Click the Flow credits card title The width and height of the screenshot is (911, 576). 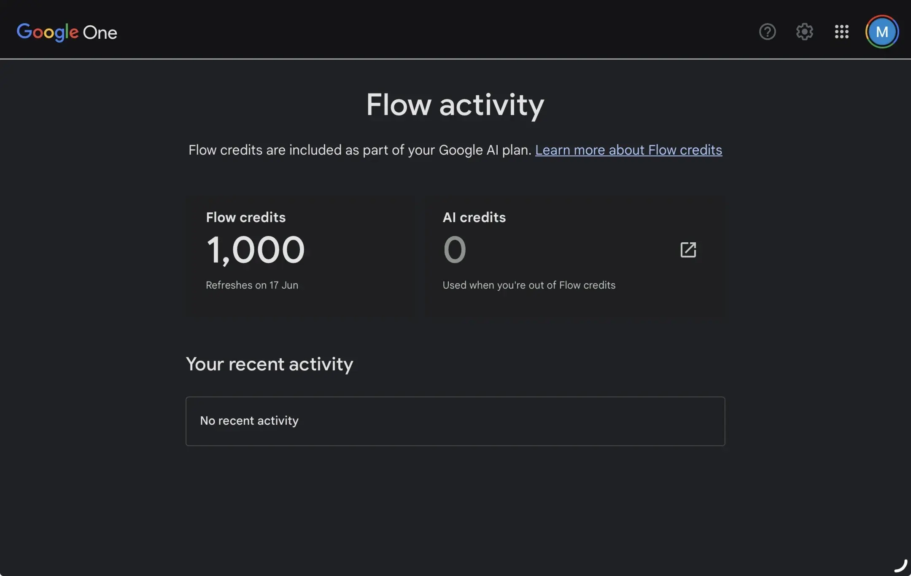[x=245, y=217]
